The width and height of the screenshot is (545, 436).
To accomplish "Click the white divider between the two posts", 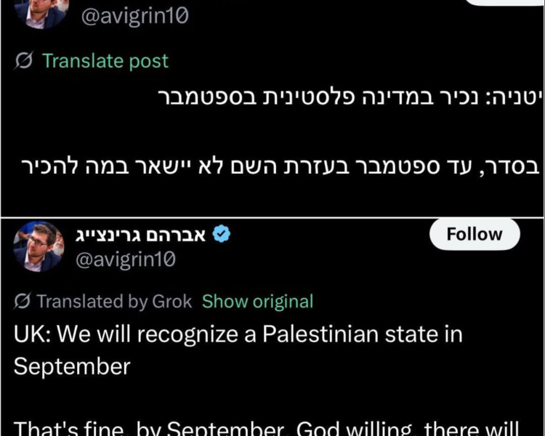I will tap(272, 218).
